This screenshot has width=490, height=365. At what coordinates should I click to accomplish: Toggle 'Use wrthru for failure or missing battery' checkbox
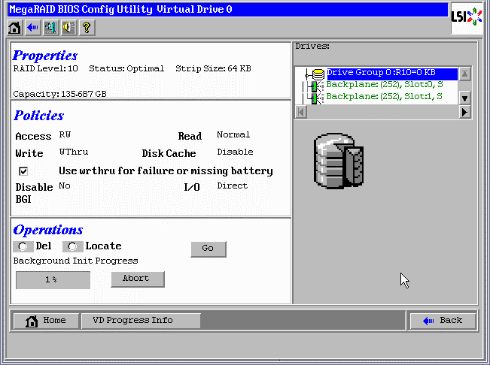click(x=23, y=171)
